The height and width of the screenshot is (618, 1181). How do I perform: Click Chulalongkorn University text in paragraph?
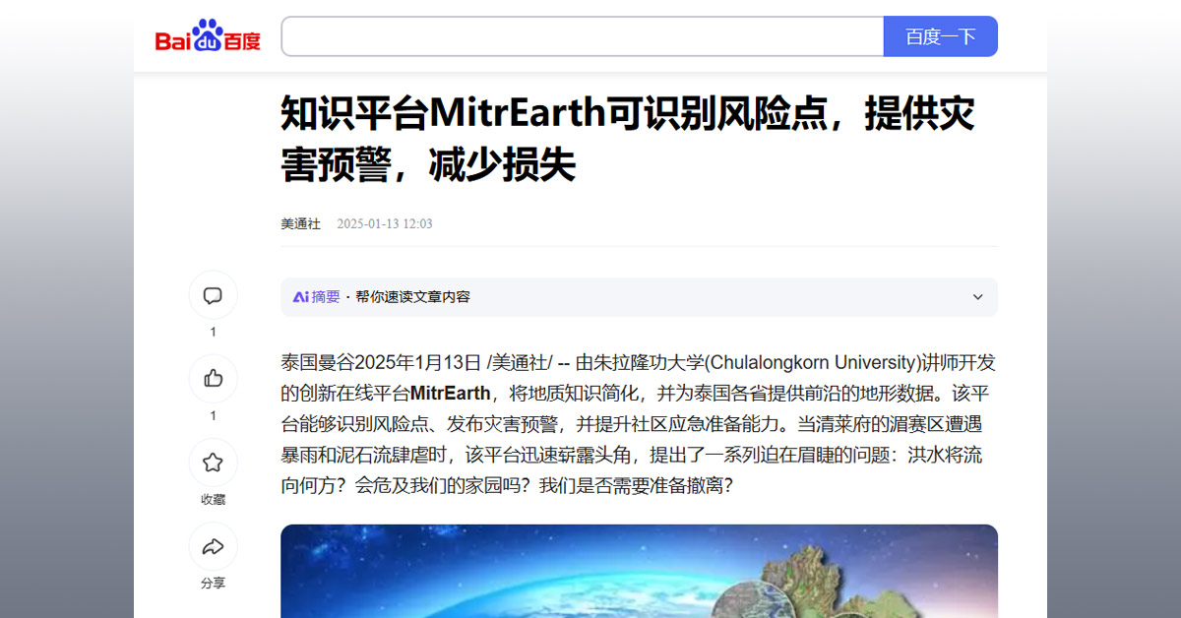coord(815,362)
